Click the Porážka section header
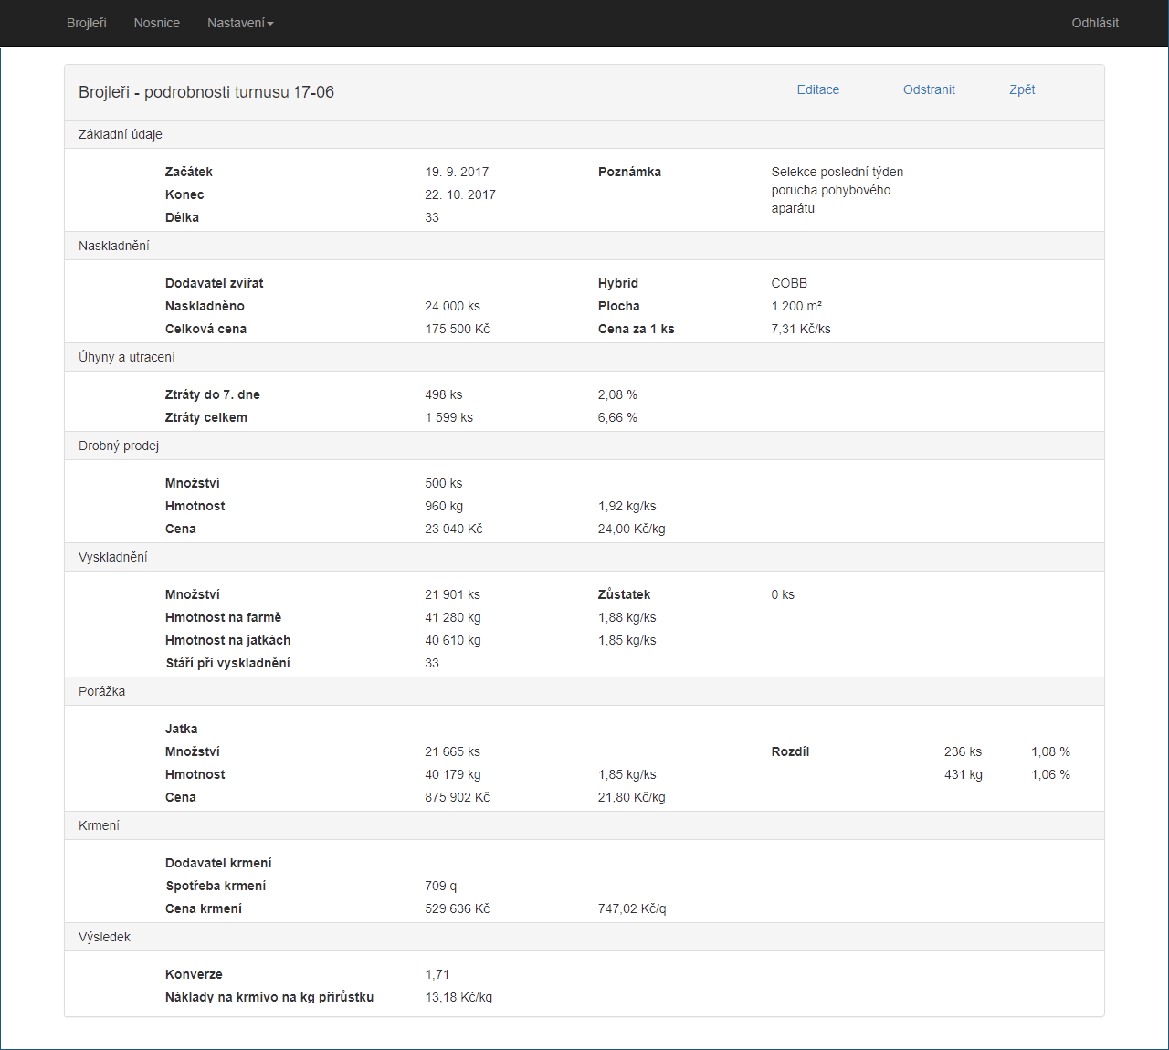The width and height of the screenshot is (1169, 1050). (584, 691)
